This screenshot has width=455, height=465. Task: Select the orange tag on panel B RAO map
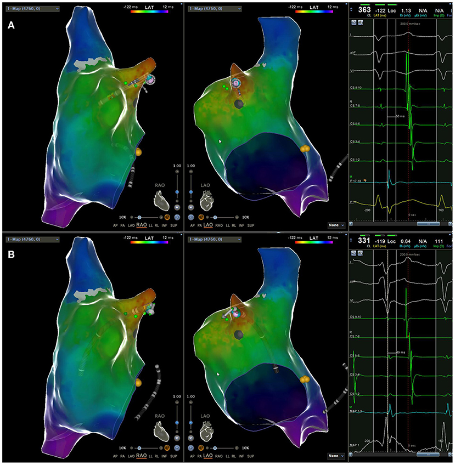[138, 383]
